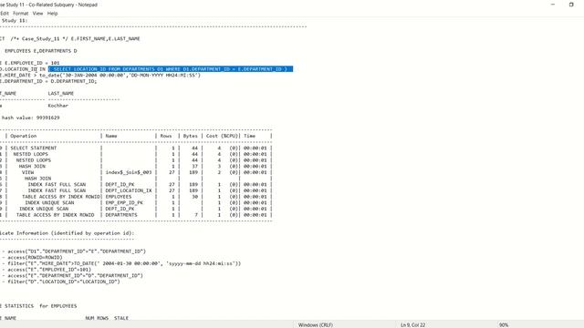
Task: Click the EMPLOYEES table name cell
Action: (x=119, y=197)
